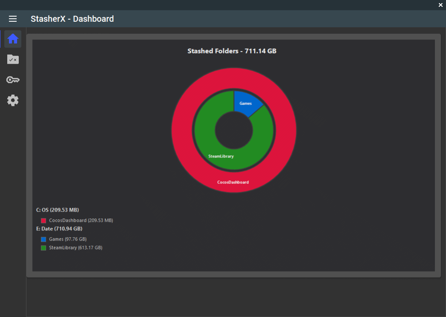446x317 pixels.
Task: Open the key/password sidebar icon
Action: (x=13, y=80)
